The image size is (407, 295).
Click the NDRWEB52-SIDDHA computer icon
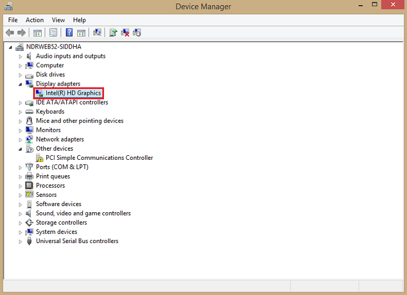[19, 47]
